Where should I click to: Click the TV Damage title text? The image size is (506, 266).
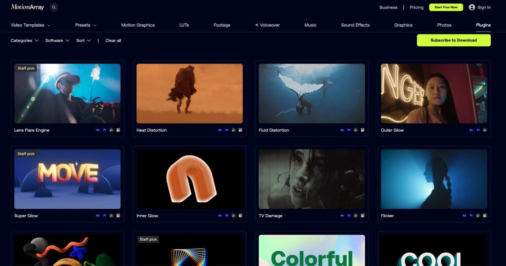(x=270, y=216)
